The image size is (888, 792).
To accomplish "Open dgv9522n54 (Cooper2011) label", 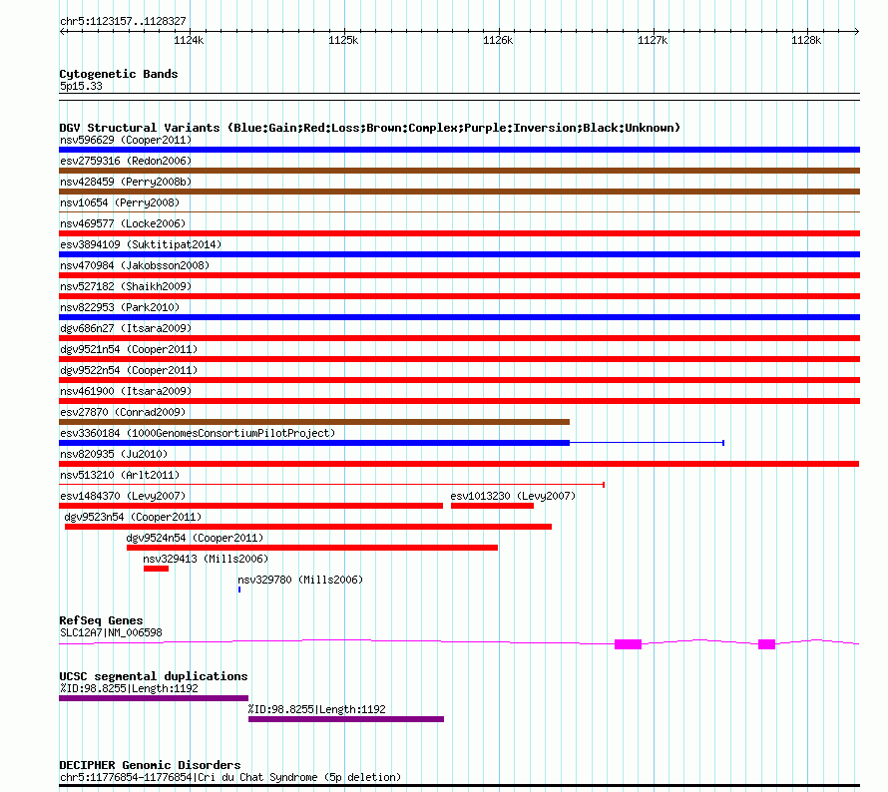I will click(x=129, y=370).
